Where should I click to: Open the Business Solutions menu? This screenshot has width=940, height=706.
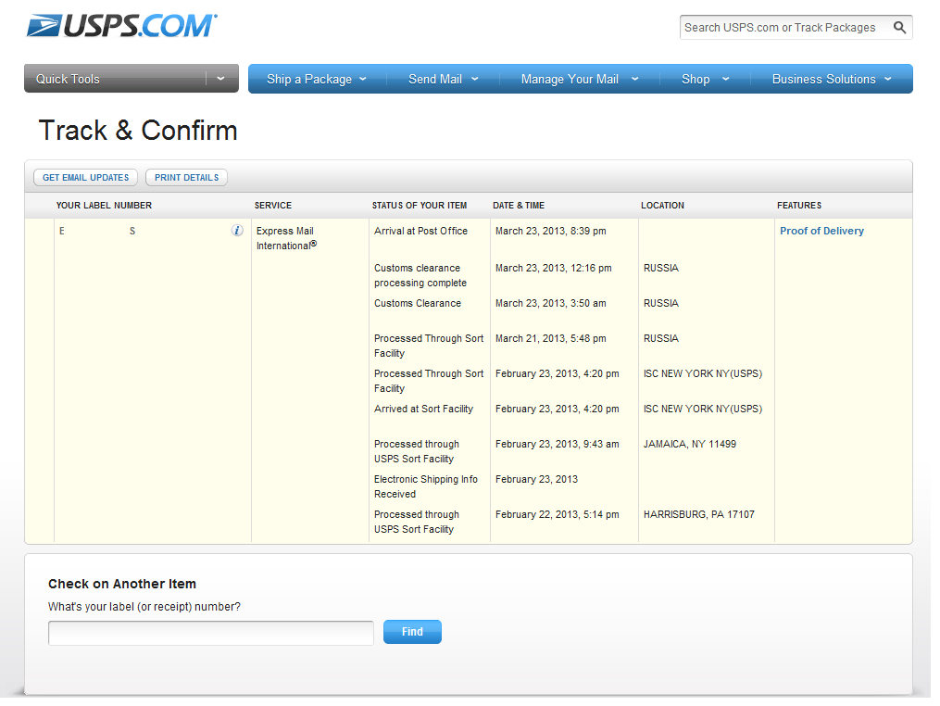click(832, 79)
